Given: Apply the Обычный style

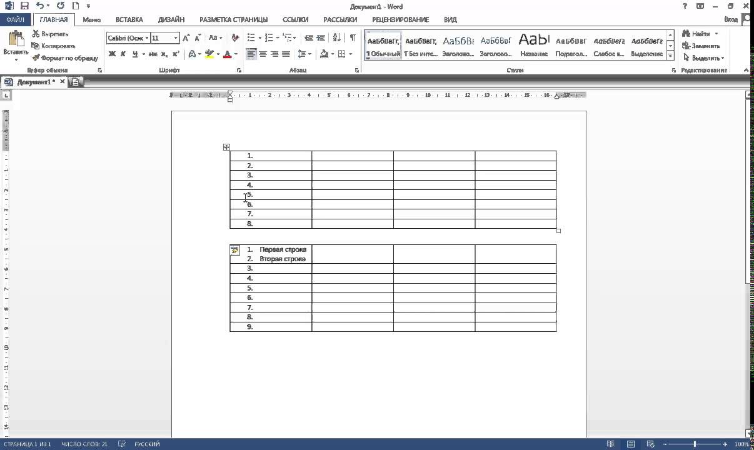Looking at the screenshot, I should tap(383, 45).
